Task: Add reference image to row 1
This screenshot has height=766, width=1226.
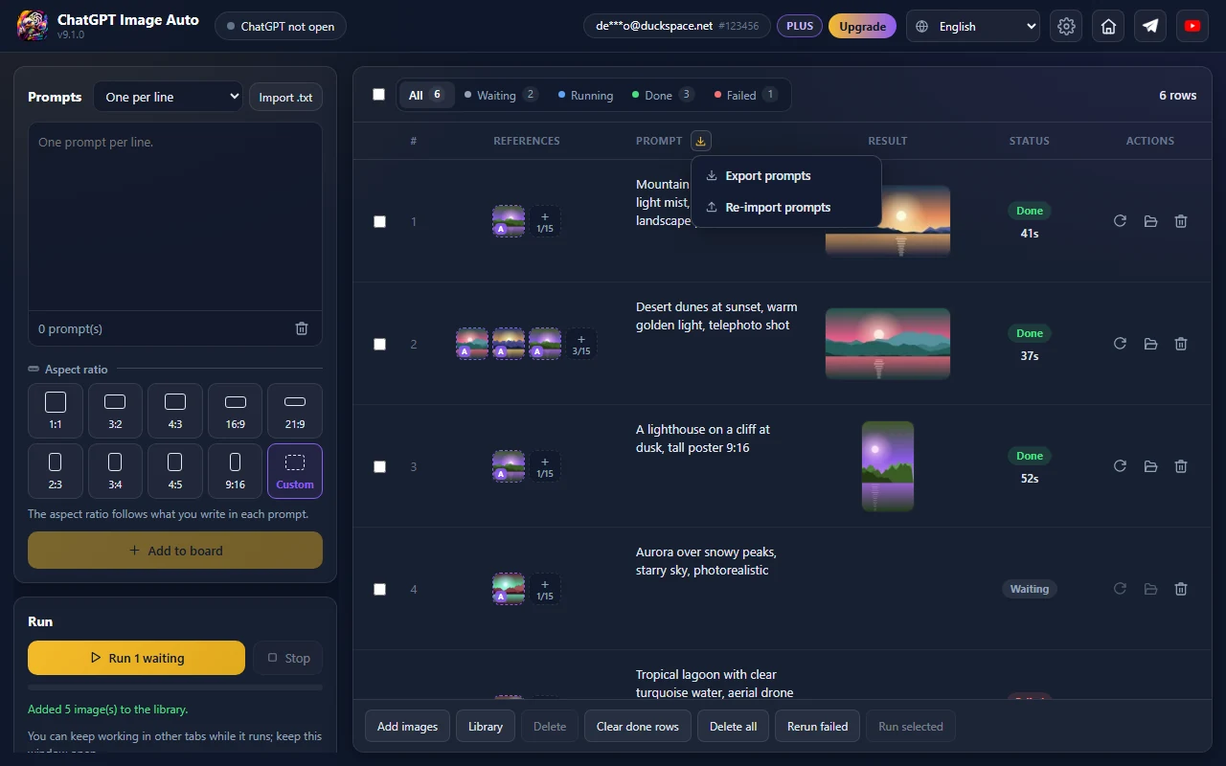Action: coord(545,221)
